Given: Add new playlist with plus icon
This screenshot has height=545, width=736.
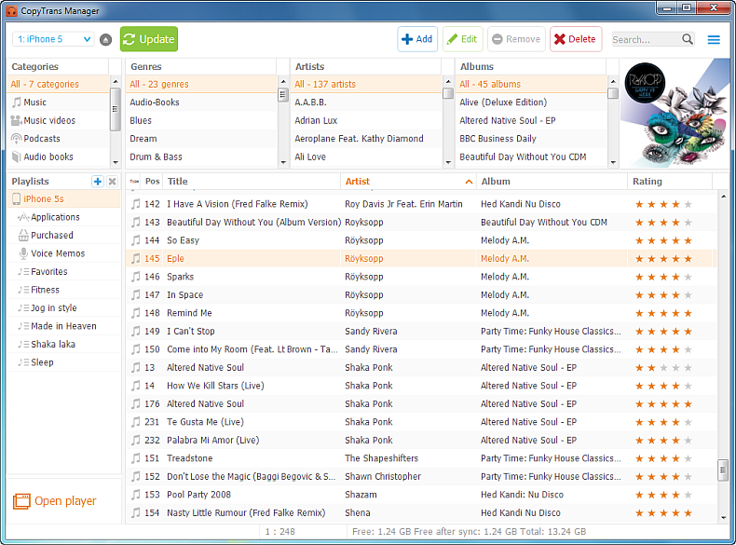Looking at the screenshot, I should click(98, 182).
